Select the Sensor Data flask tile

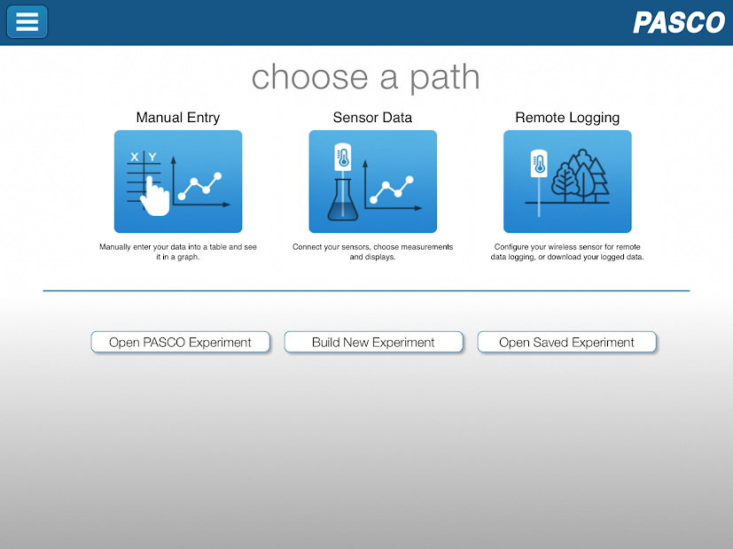pyautogui.click(x=372, y=182)
